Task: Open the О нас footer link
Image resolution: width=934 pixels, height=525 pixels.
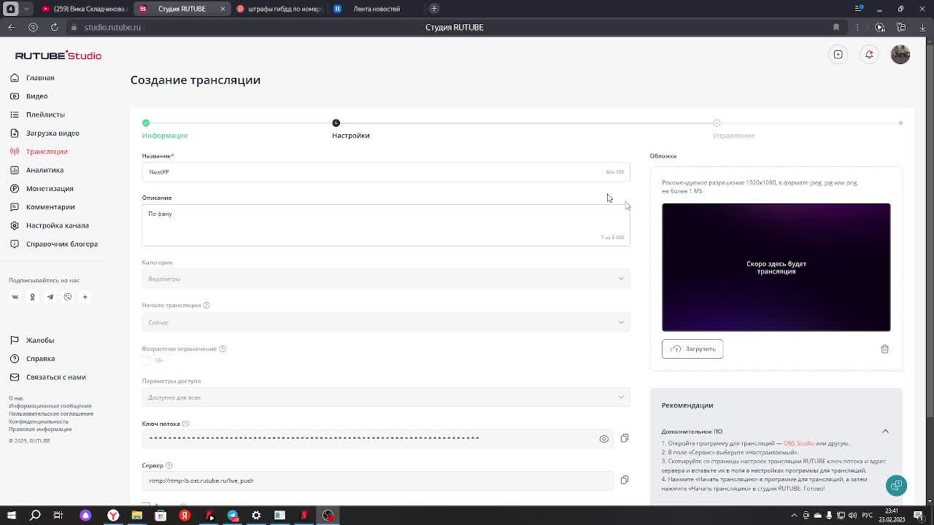Action: 16,398
